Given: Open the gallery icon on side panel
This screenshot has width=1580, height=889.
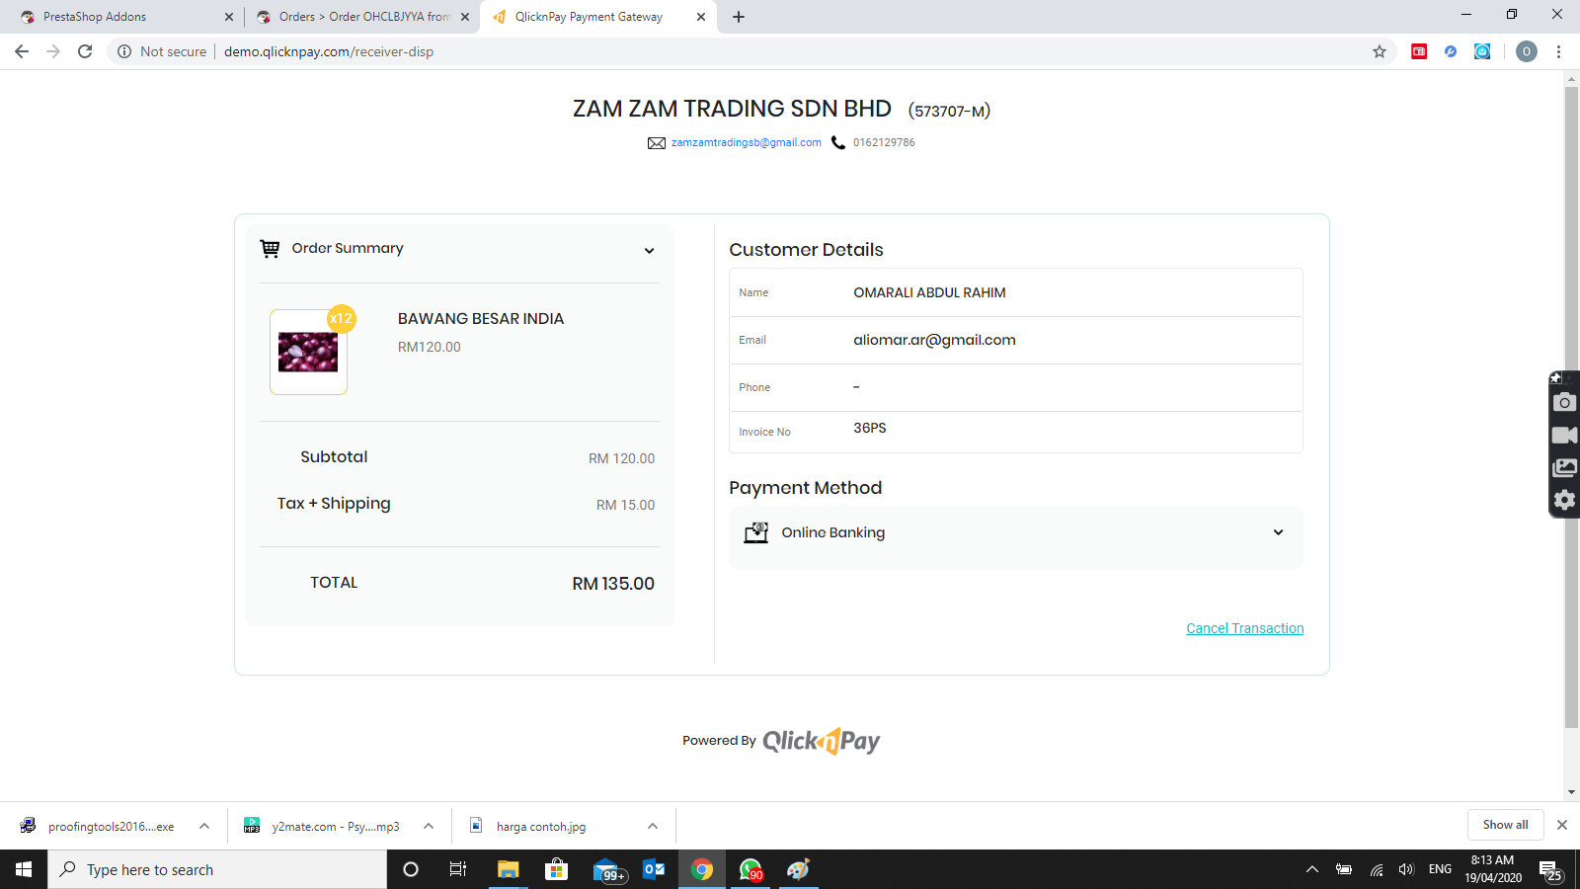Looking at the screenshot, I should (1564, 467).
